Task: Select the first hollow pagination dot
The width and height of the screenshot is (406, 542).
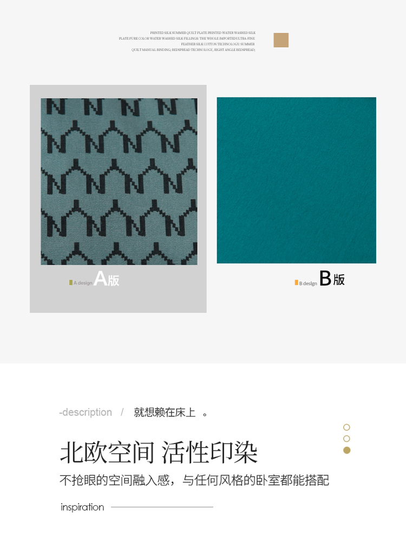Action: pyautogui.click(x=346, y=427)
